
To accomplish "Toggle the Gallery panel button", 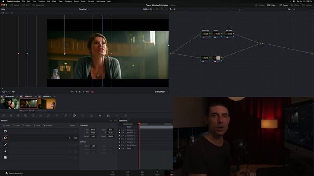I will pyautogui.click(x=15, y=5).
